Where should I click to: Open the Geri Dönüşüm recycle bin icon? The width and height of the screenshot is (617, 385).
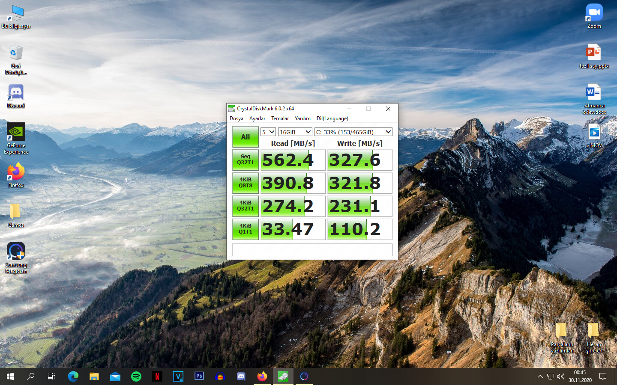tap(16, 59)
